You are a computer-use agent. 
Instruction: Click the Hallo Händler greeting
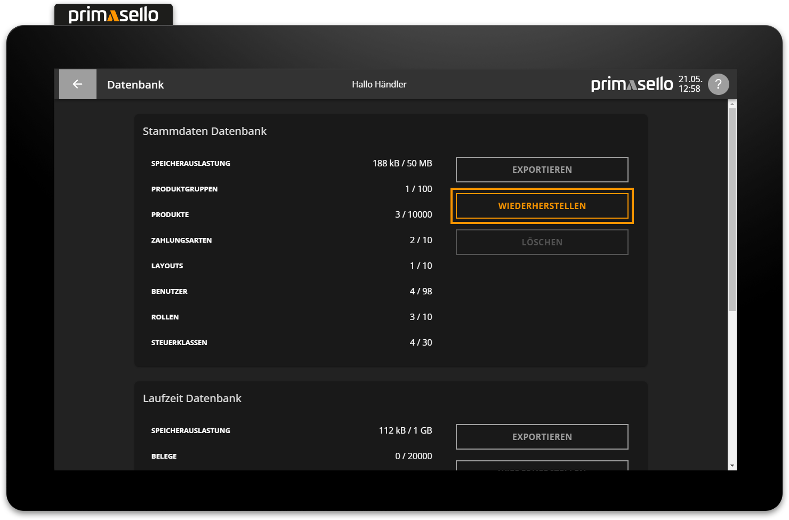tap(379, 84)
